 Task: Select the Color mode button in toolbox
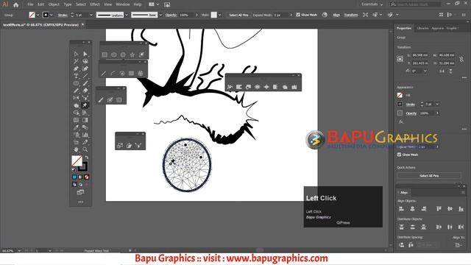[x=74, y=177]
